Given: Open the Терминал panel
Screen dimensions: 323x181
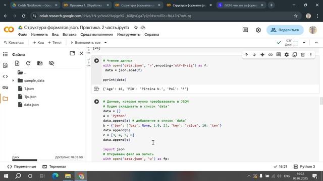Looking at the screenshot, I should pyautogui.click(x=54, y=166).
